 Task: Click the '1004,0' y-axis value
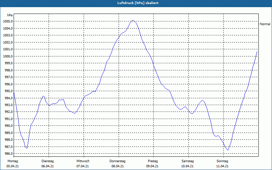coord(8,29)
